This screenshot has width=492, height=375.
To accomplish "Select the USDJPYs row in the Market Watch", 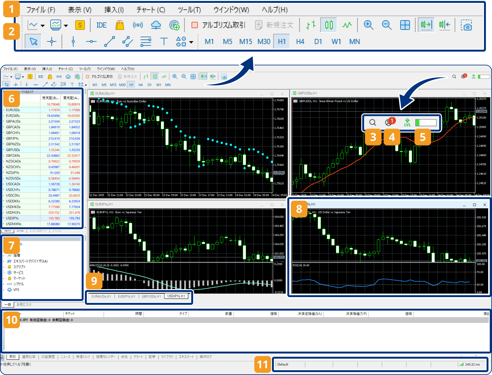I will pos(12,218).
